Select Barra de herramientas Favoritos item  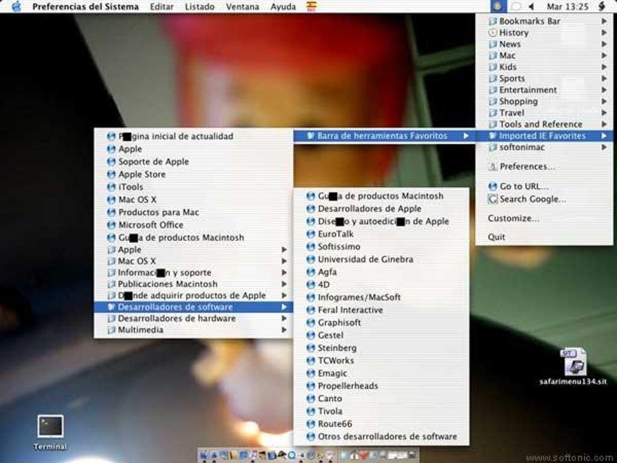point(385,136)
